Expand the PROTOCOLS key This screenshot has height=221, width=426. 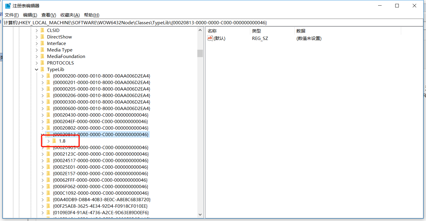[x=37, y=63]
